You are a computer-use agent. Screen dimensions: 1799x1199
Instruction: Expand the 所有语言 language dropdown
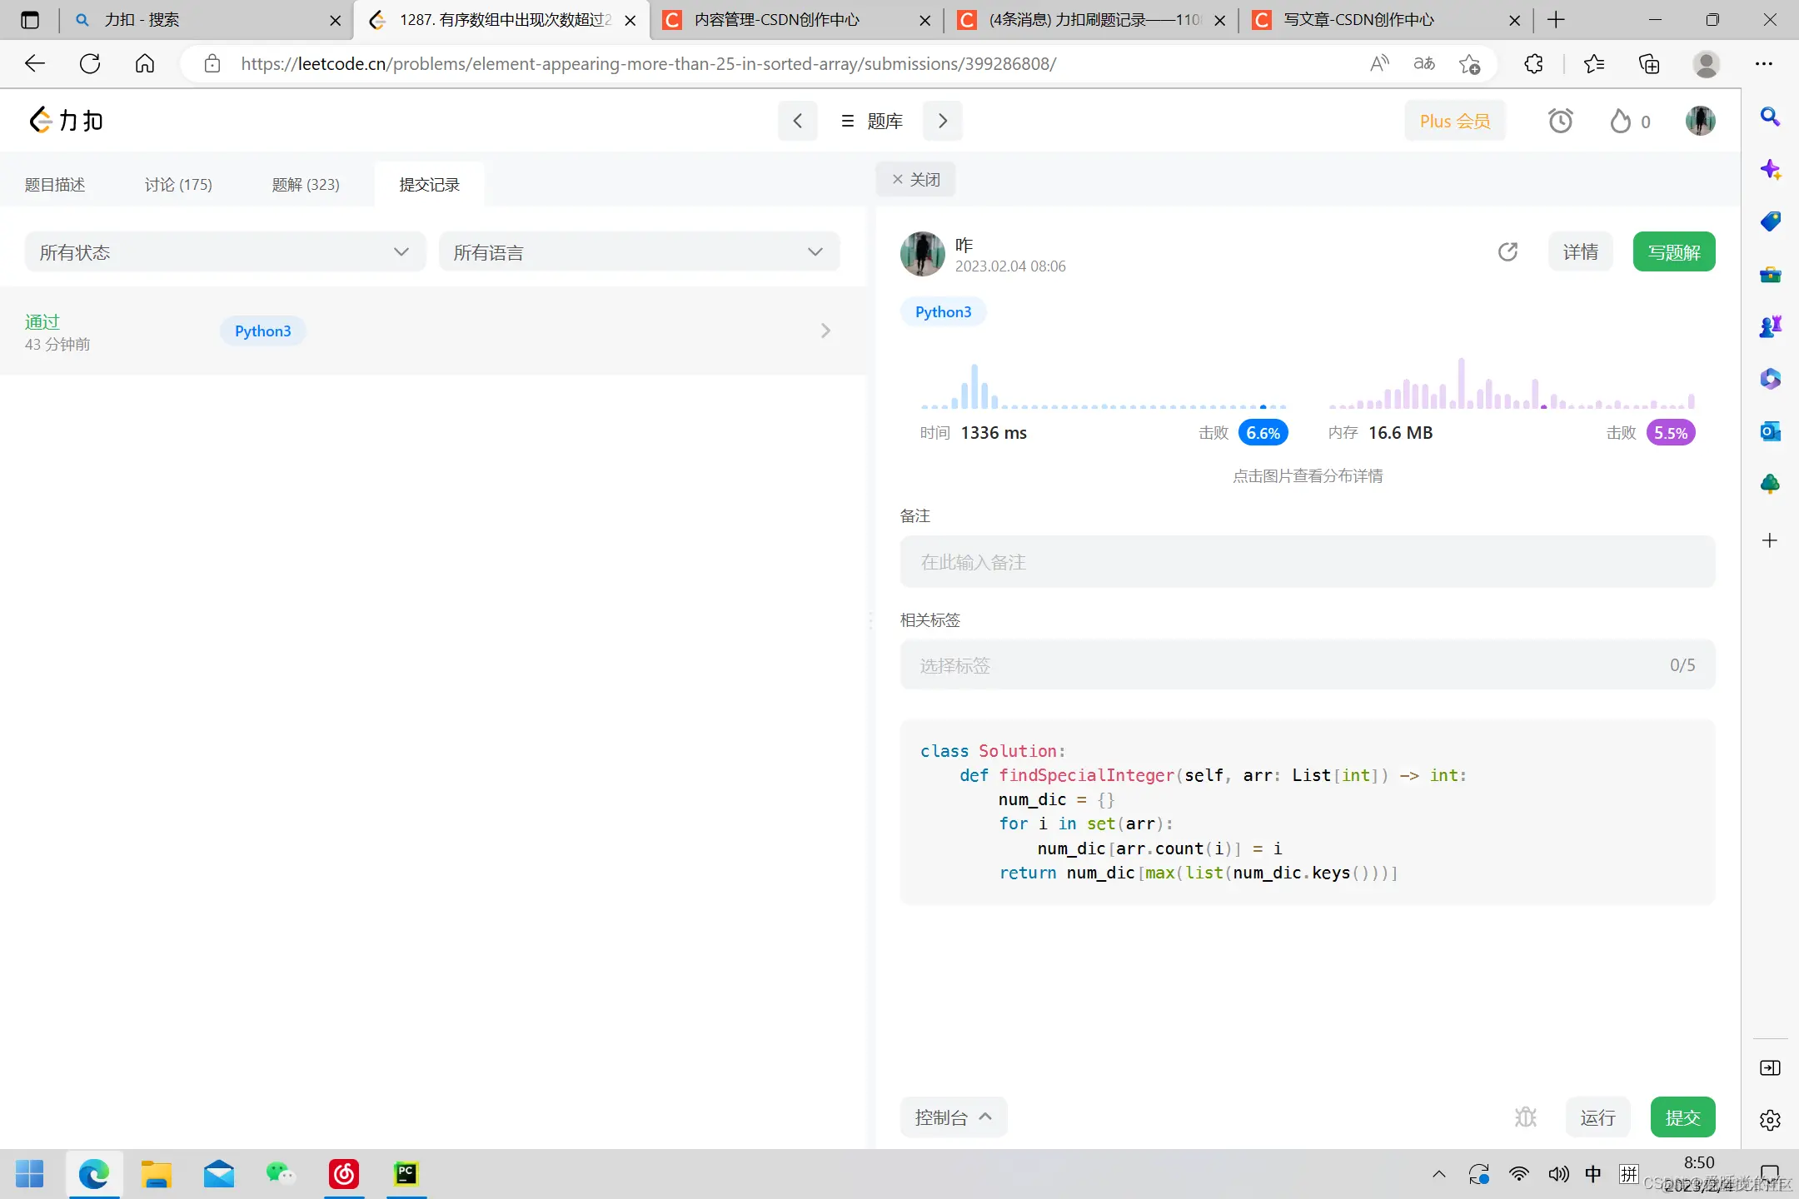point(639,252)
